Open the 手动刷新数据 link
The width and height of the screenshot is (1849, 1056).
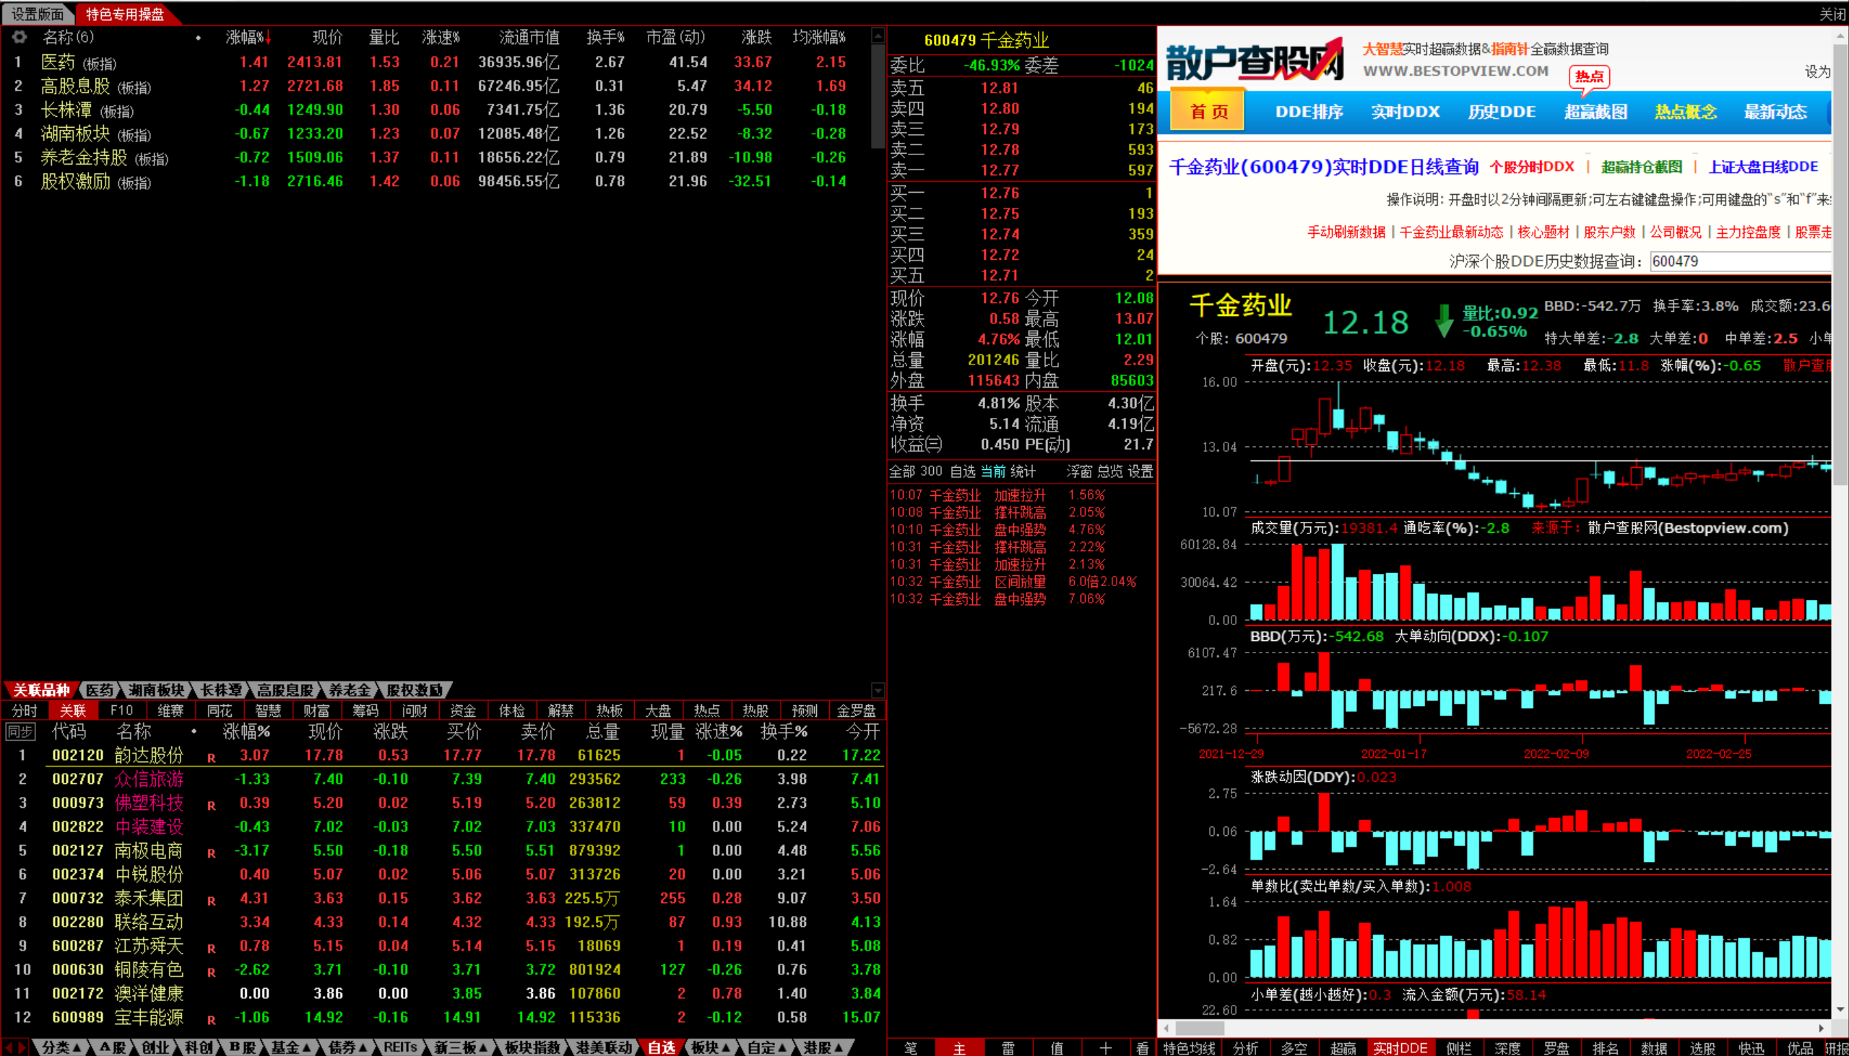[1346, 232]
